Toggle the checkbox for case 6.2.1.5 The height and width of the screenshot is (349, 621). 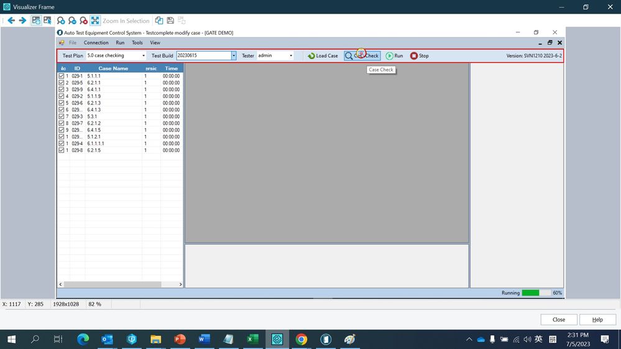pos(62,150)
